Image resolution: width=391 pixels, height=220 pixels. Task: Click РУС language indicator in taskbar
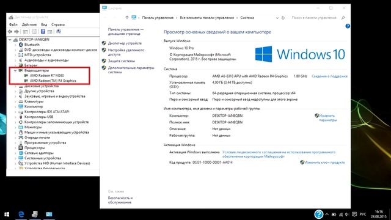point(363,215)
